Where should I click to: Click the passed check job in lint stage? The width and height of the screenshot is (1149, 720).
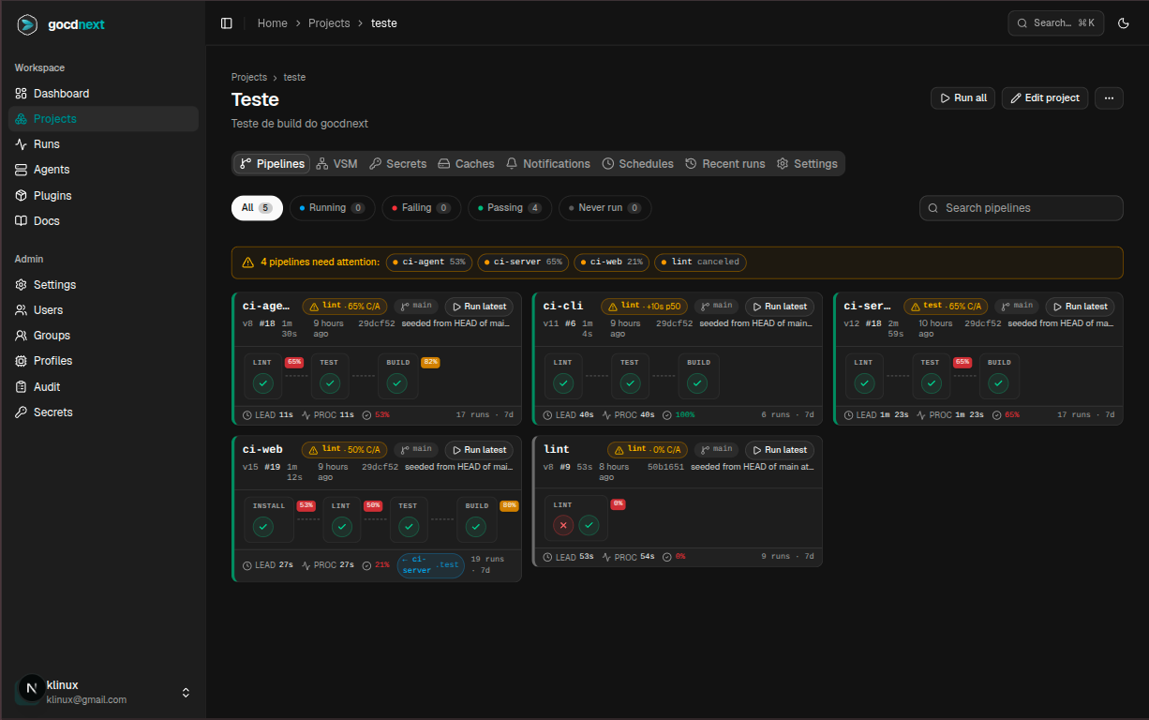pos(589,526)
